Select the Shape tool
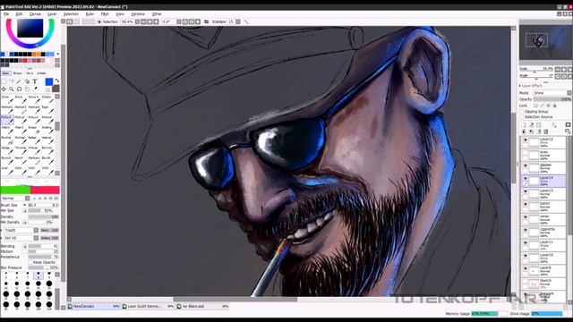Viewport: 573px width, 322px height. (x=28, y=81)
